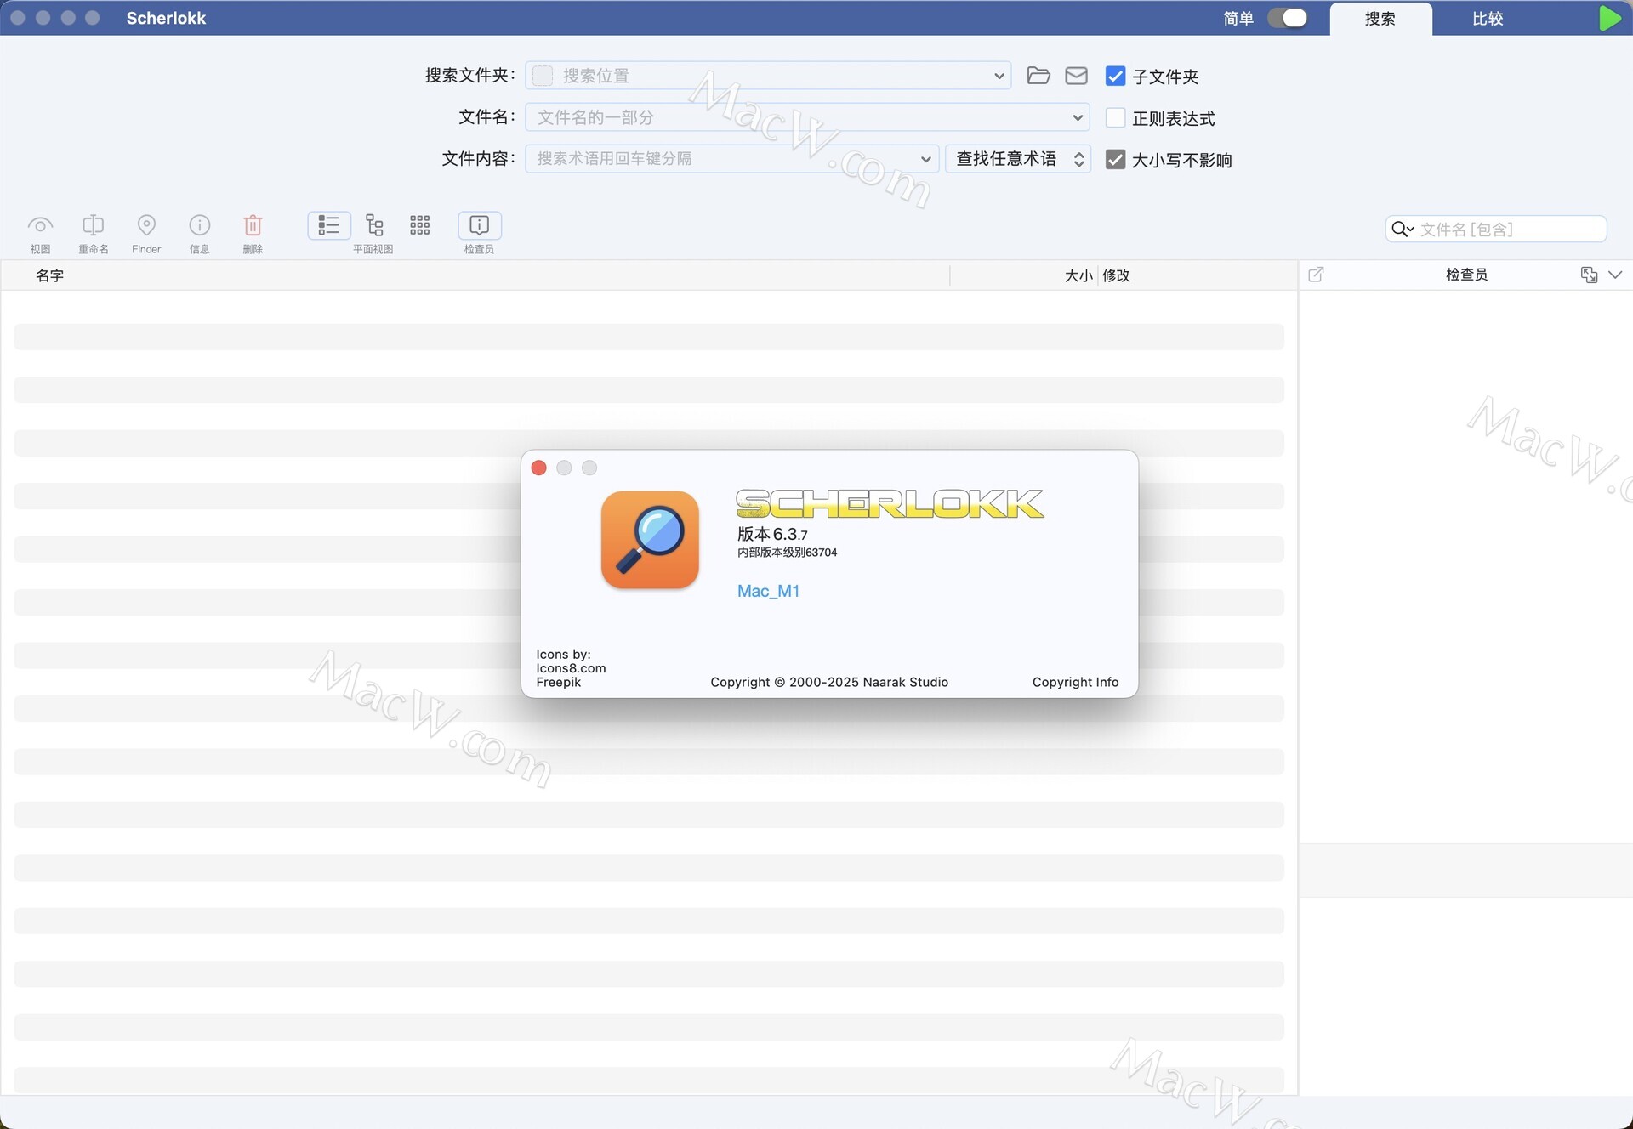1633x1129 pixels.
Task: Close the About Scherlokk window
Action: 538,468
